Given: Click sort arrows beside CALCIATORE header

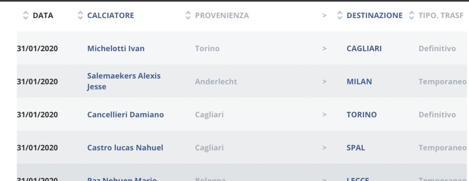Looking at the screenshot, I should [80, 16].
